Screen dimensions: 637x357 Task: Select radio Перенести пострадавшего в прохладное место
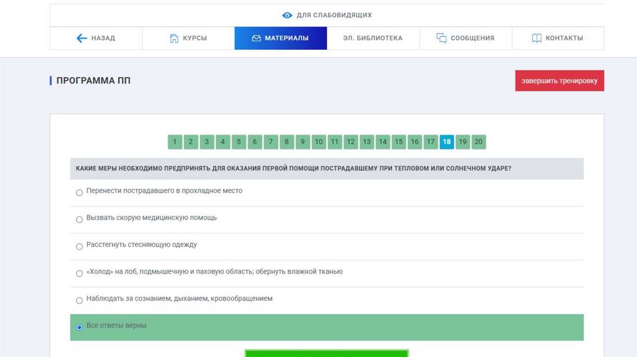(x=79, y=193)
